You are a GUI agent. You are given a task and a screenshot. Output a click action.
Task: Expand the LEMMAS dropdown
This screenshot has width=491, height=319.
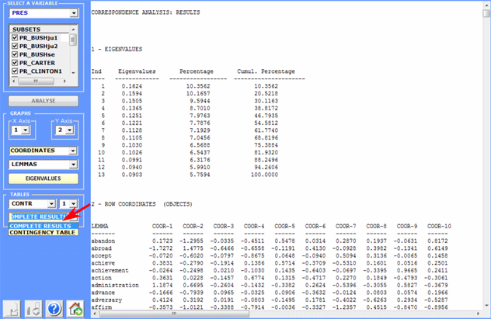point(73,165)
